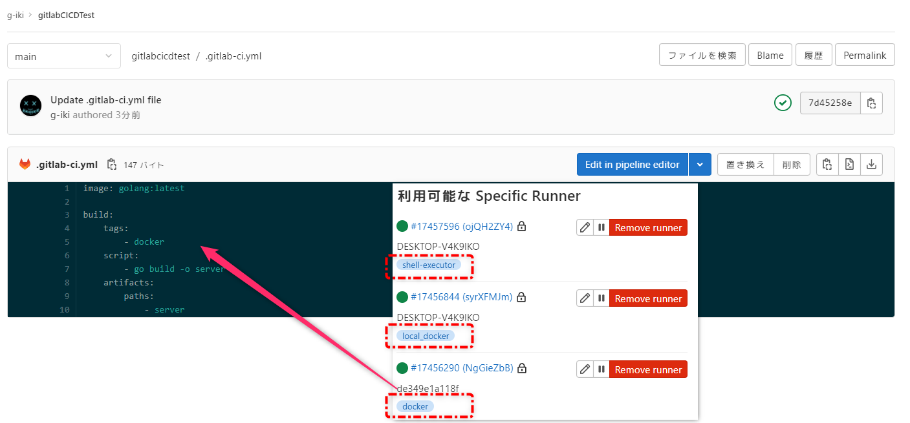Click hostname de349e1a118f
The image size is (910, 423).
428,388
